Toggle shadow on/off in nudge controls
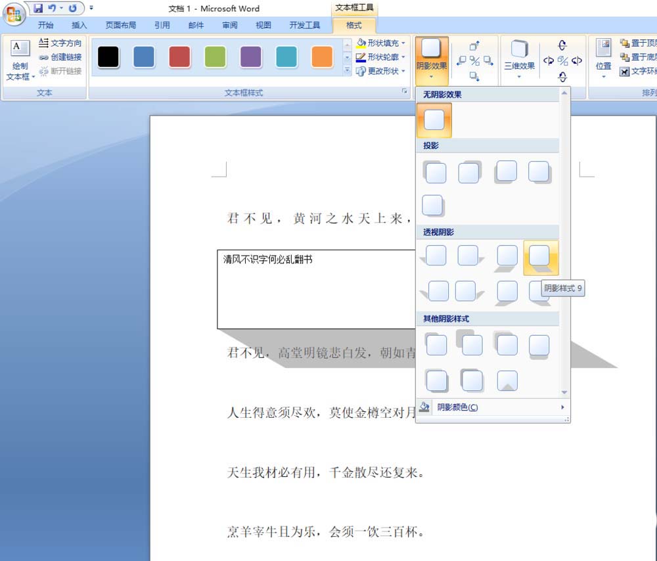Image resolution: width=657 pixels, height=561 pixels. [474, 61]
